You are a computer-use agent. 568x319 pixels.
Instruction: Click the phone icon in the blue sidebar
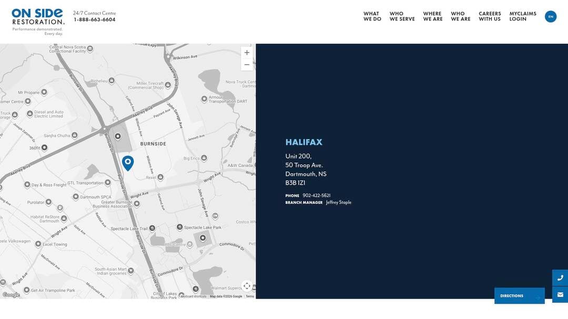point(560,278)
